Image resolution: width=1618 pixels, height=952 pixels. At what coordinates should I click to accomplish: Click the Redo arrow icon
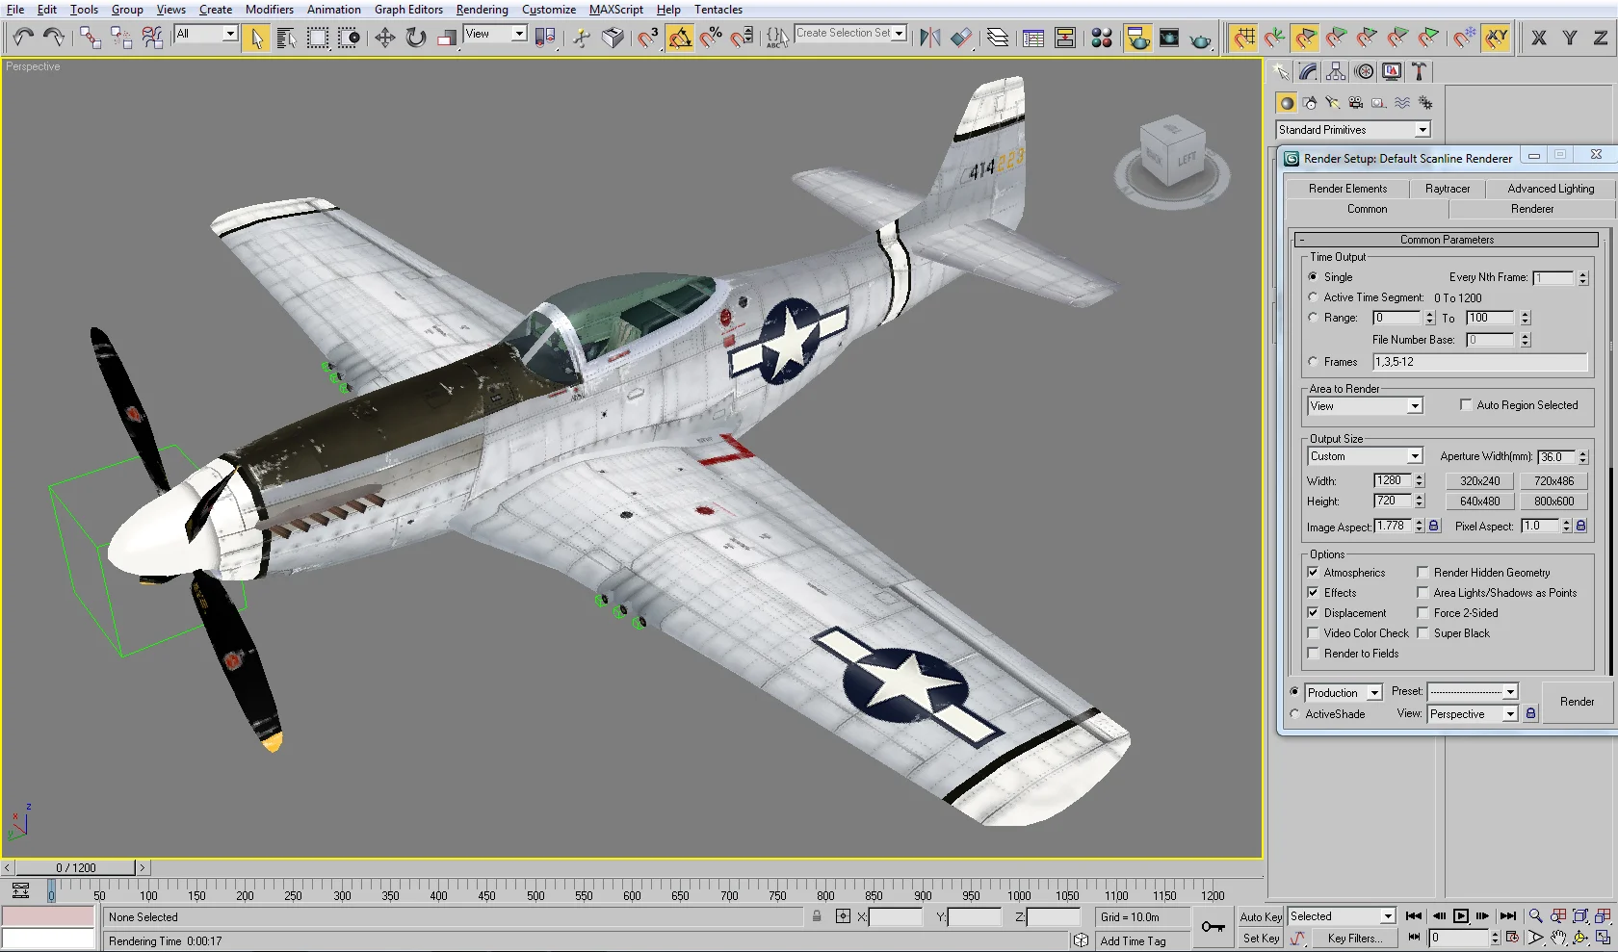[54, 38]
